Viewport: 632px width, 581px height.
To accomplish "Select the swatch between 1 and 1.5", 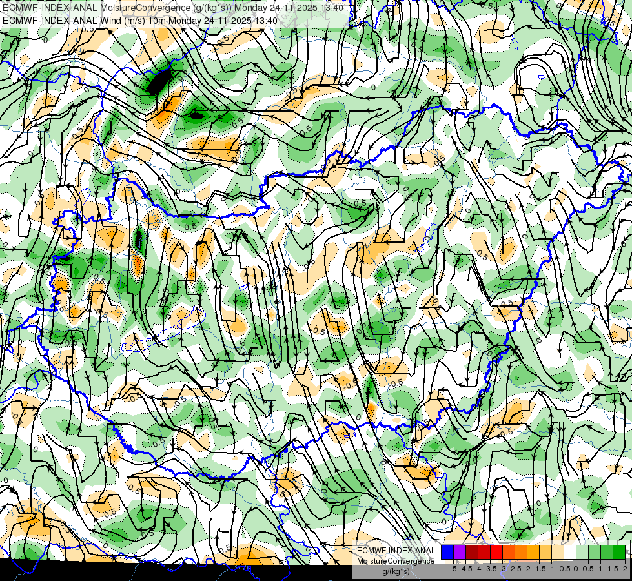I will click(x=607, y=553).
